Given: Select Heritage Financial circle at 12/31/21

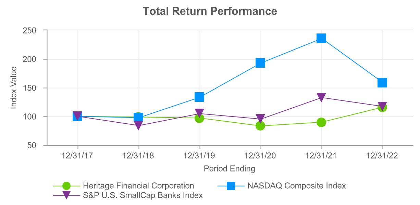Looking at the screenshot, I should 321,122.
